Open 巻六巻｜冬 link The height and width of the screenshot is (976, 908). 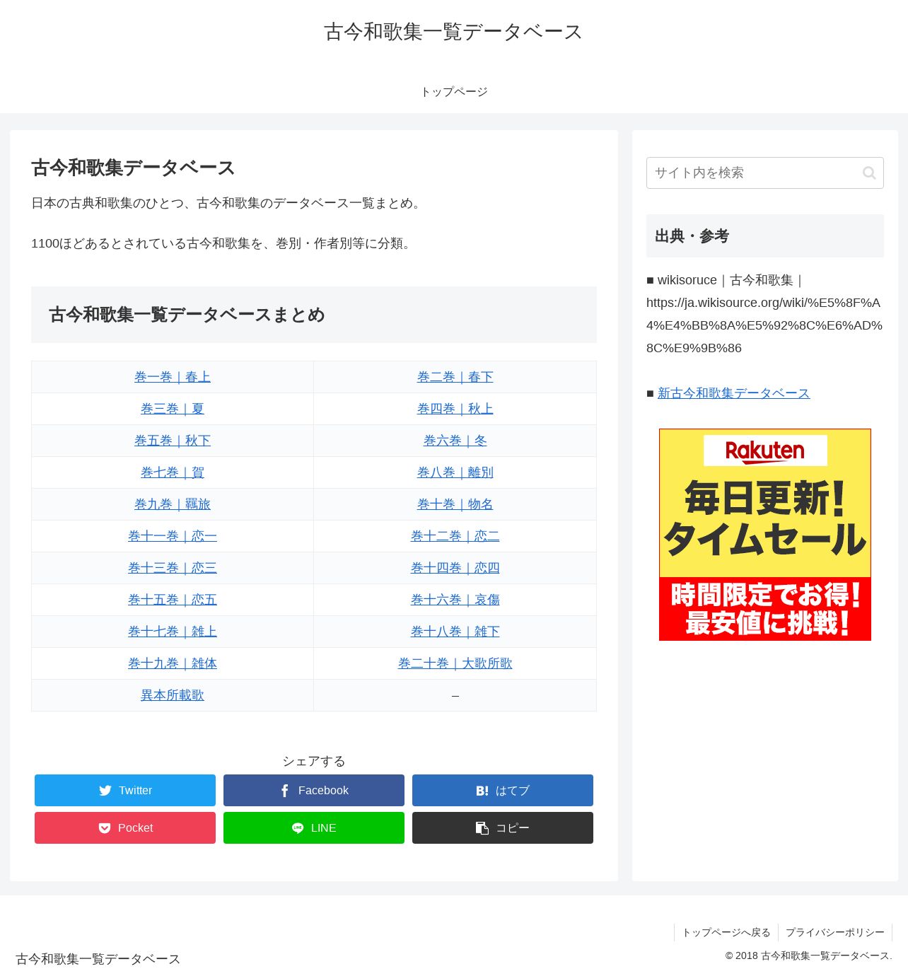(x=455, y=441)
